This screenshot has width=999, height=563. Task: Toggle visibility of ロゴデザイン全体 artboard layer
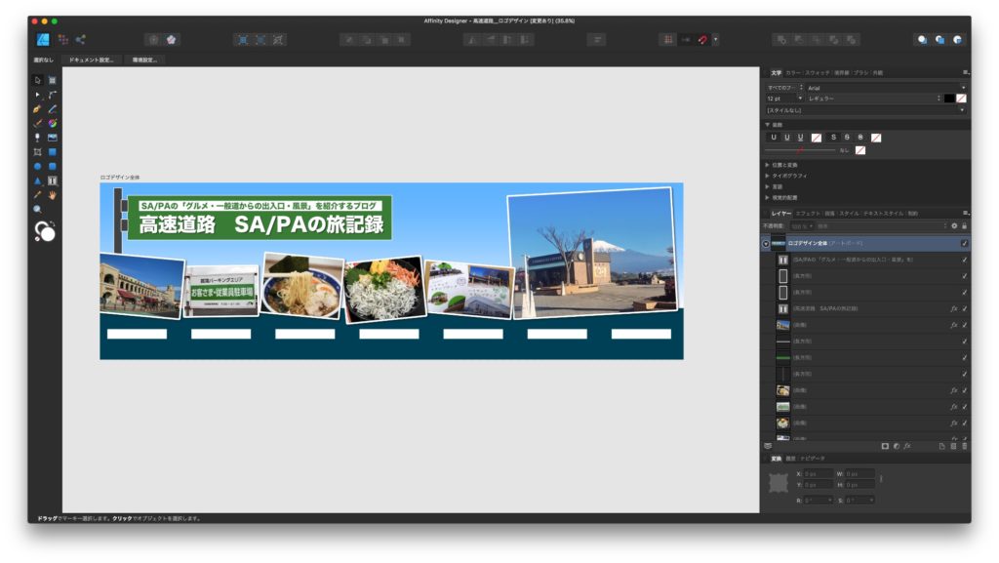(x=964, y=243)
